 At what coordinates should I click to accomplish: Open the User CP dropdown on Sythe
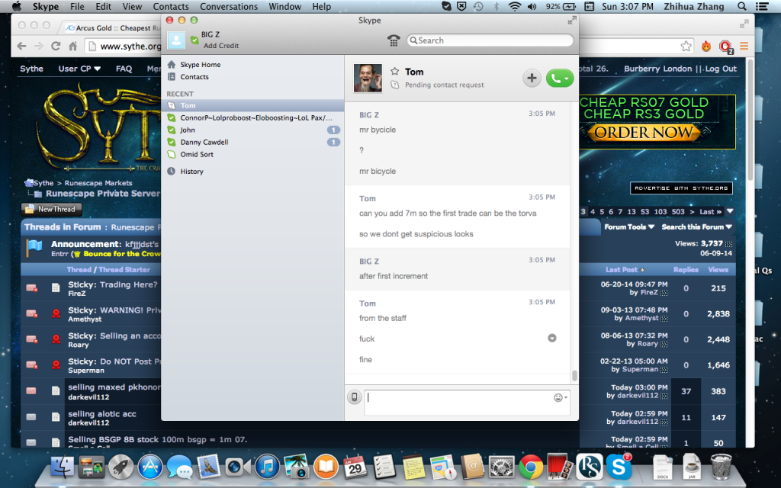pyautogui.click(x=79, y=69)
